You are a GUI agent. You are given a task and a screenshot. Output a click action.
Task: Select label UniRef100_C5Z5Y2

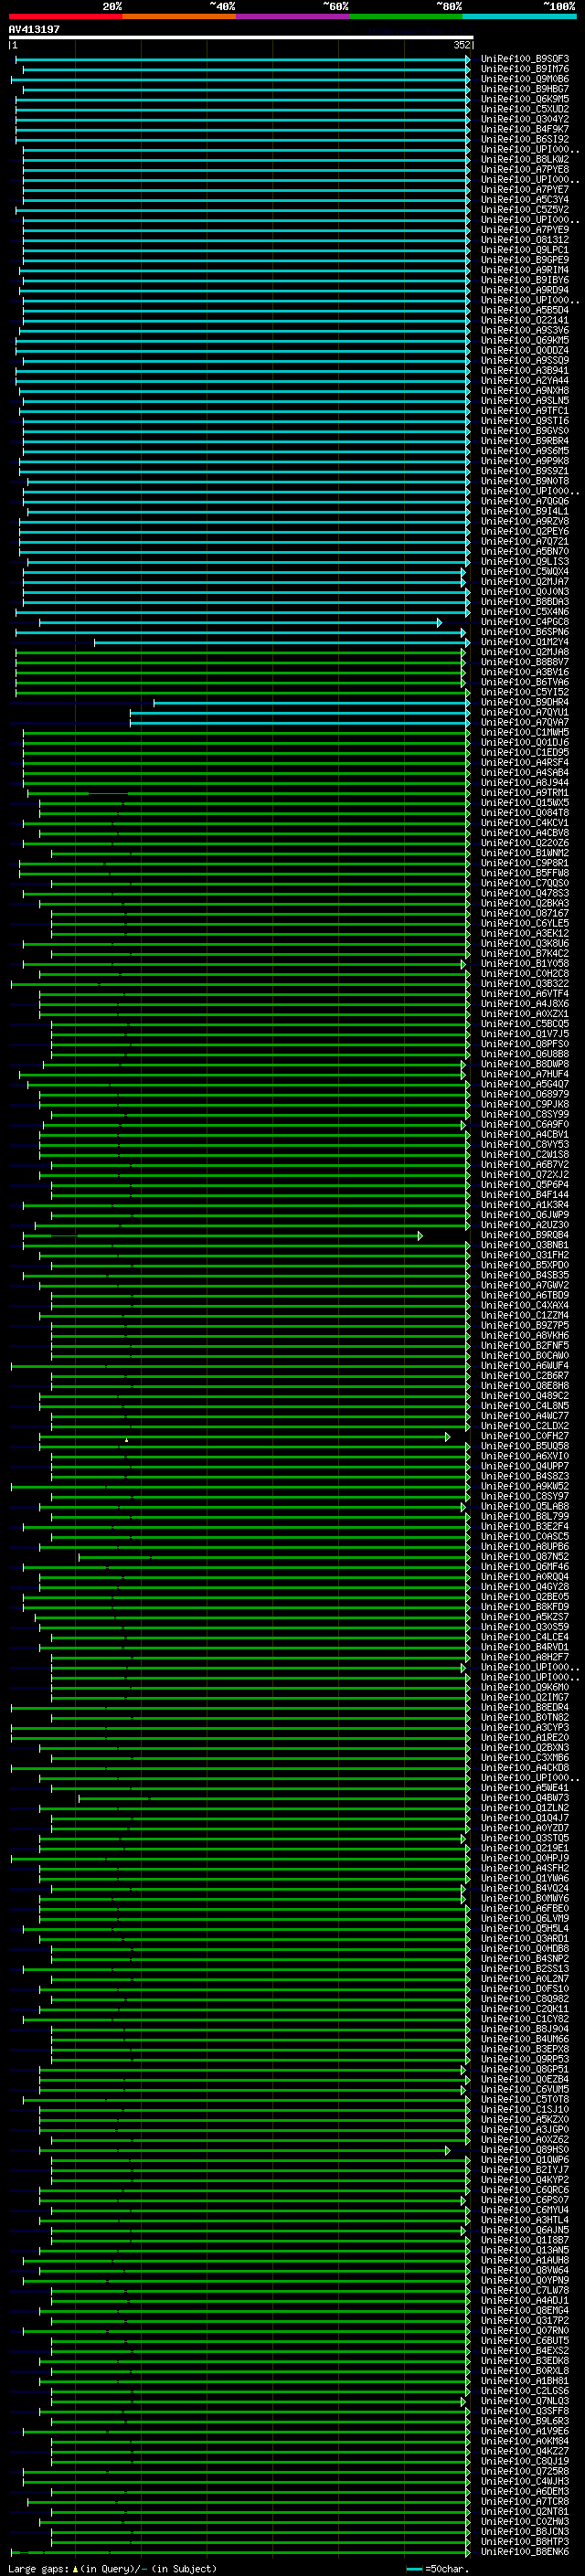pyautogui.click(x=525, y=210)
